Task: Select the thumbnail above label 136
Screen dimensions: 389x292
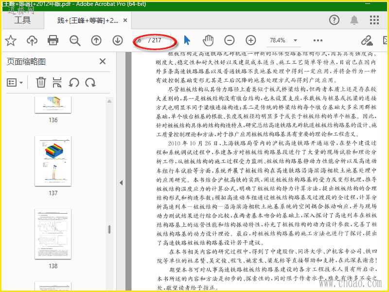Action: 53,105
